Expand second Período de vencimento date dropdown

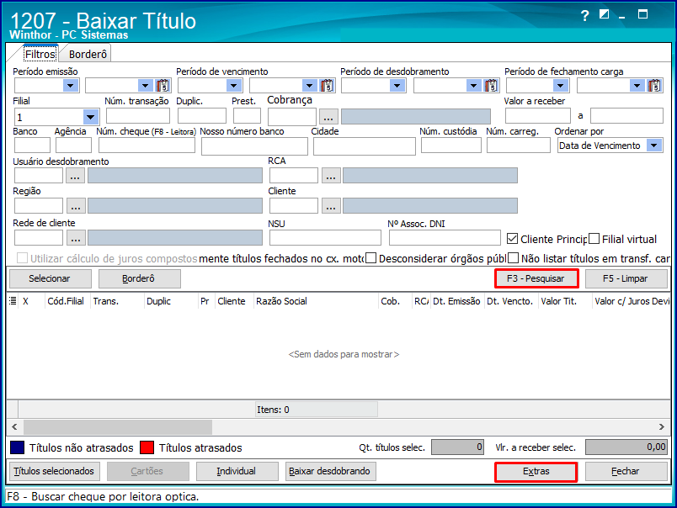coord(310,86)
